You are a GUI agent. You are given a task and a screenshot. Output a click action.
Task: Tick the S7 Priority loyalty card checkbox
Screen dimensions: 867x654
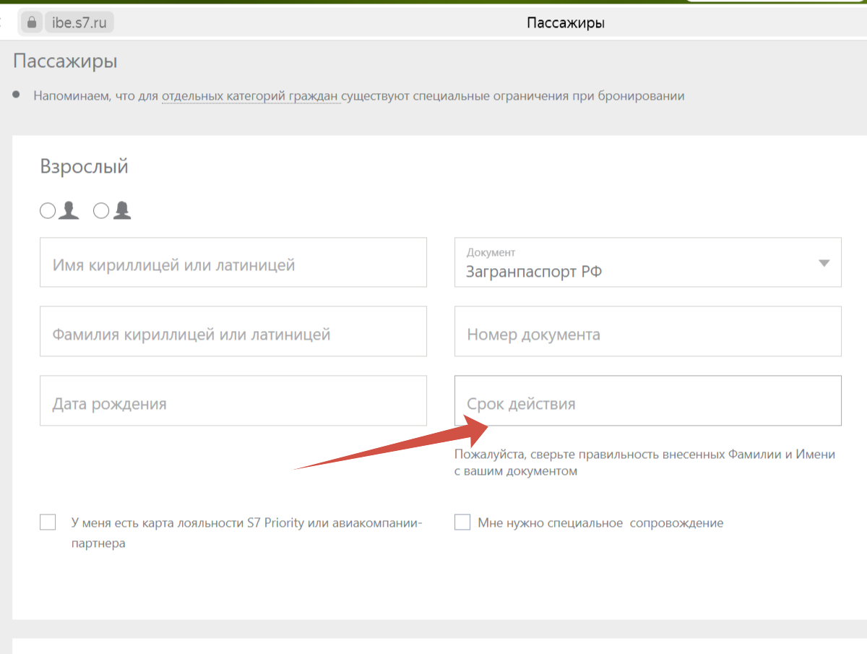[48, 522]
